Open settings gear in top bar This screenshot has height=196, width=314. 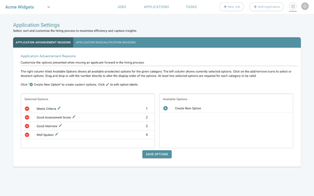(293, 7)
